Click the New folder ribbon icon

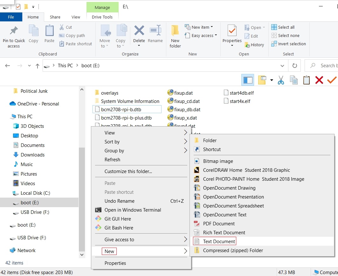(x=175, y=31)
